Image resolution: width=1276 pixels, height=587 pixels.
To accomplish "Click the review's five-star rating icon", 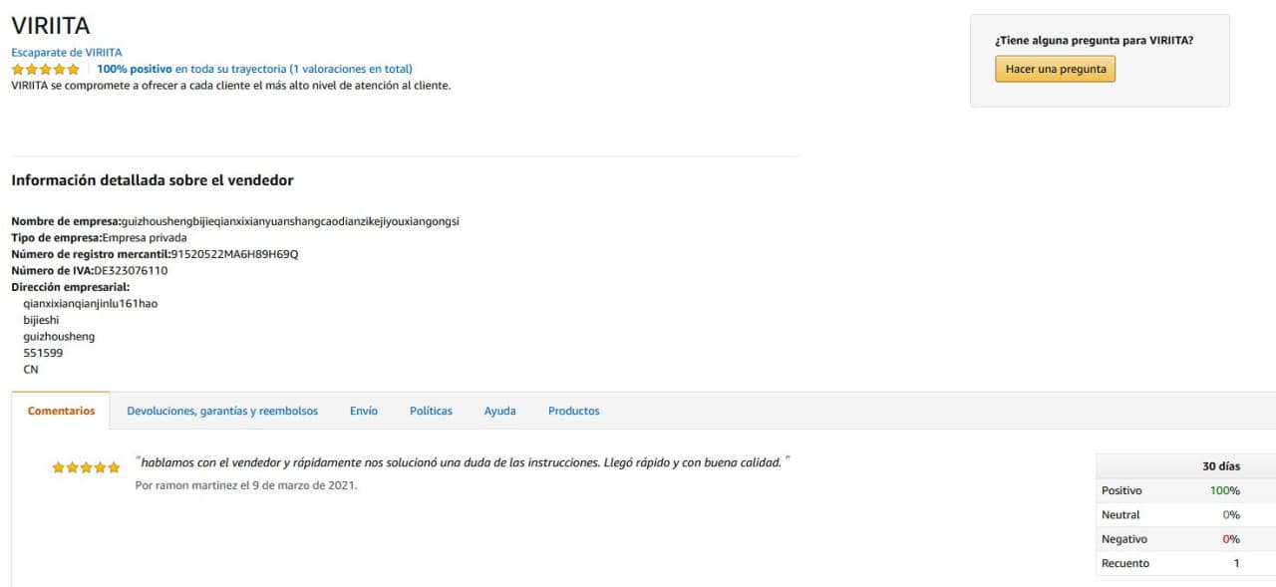I will pos(86,467).
